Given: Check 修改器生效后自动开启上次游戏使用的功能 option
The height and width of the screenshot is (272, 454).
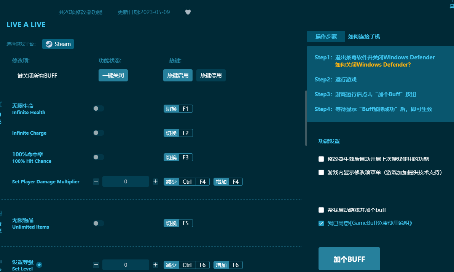Looking at the screenshot, I should pyautogui.click(x=321, y=159).
